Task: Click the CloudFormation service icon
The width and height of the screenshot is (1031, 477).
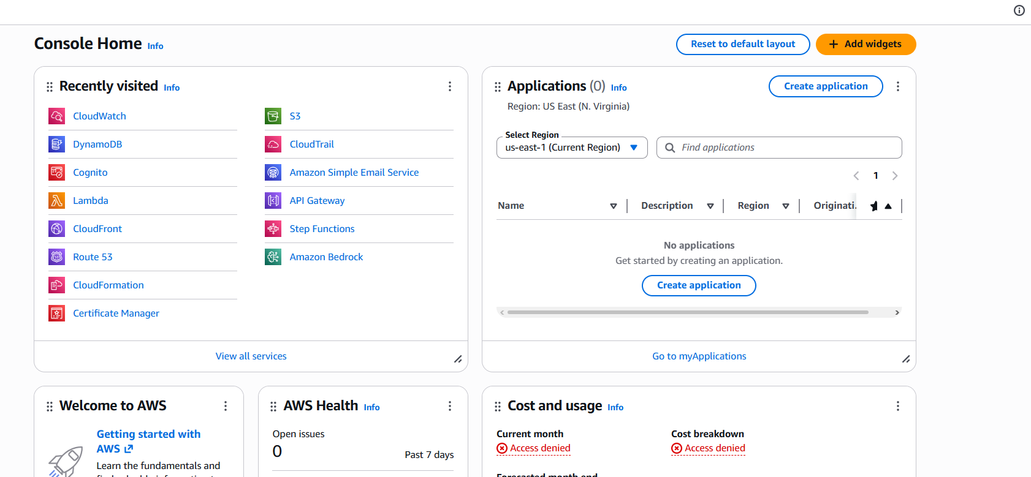Action: coord(56,285)
